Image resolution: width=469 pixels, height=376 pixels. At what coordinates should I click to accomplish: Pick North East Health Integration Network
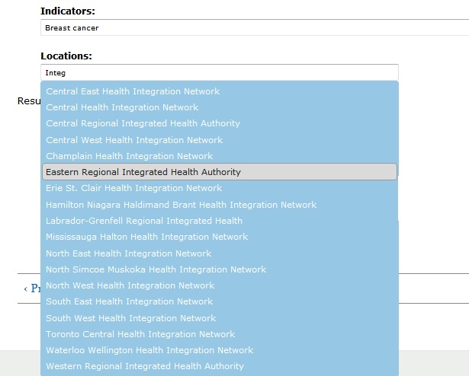[128, 253]
